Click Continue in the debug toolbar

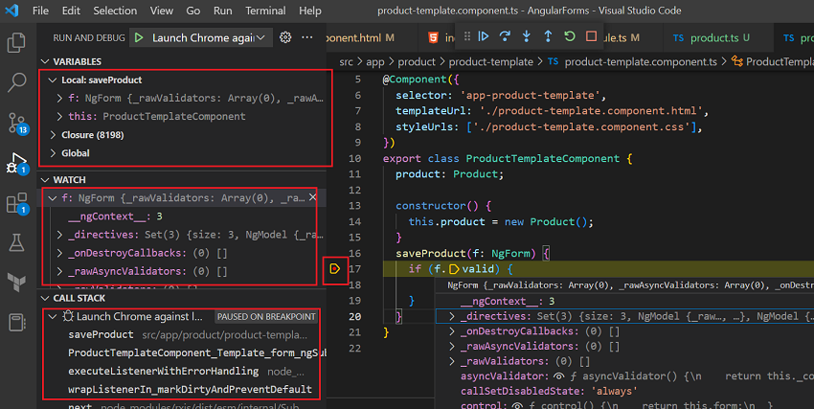(483, 36)
